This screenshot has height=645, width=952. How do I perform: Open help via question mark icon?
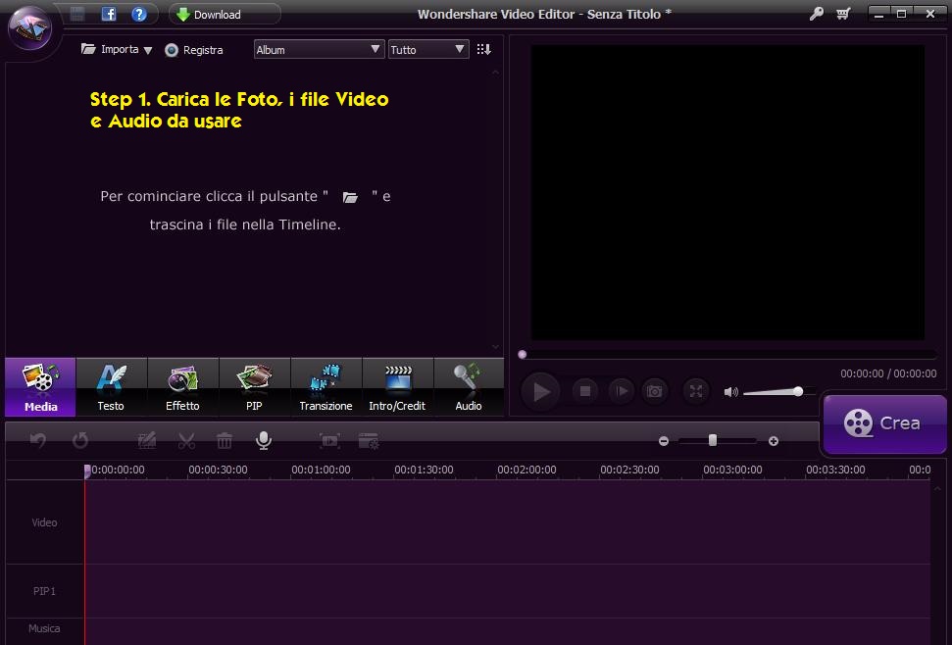pyautogui.click(x=139, y=14)
